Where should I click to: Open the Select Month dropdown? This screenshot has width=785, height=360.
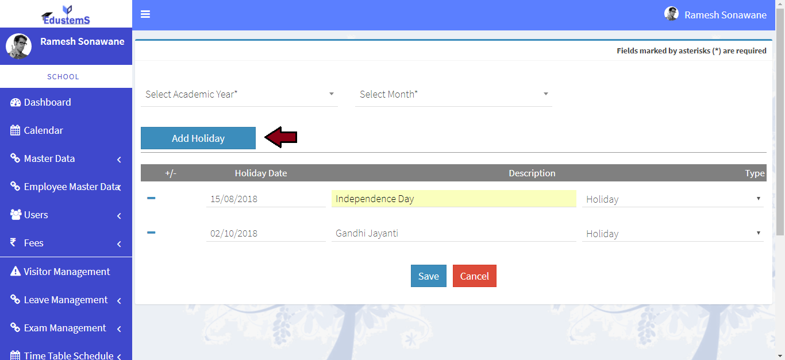(x=453, y=94)
